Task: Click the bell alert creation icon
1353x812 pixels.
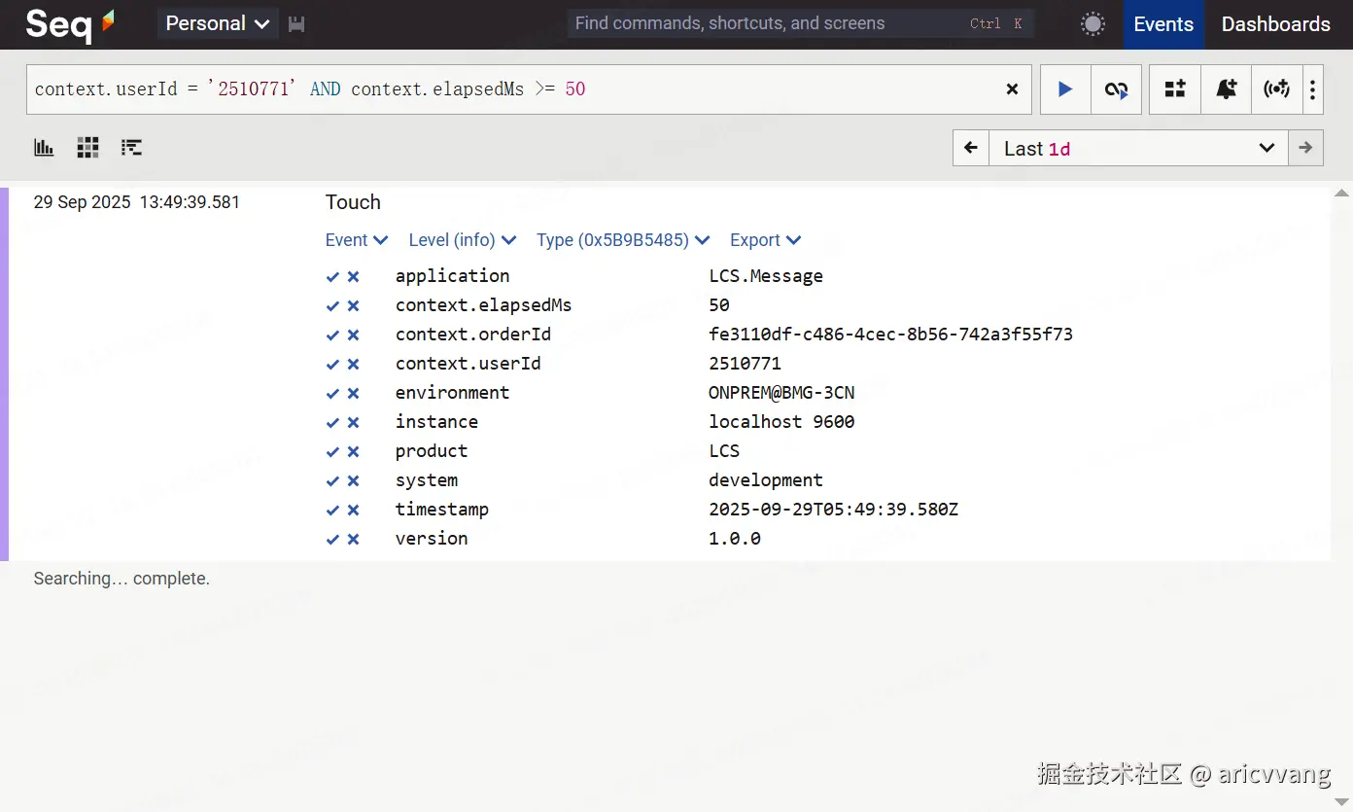Action: pyautogui.click(x=1226, y=89)
